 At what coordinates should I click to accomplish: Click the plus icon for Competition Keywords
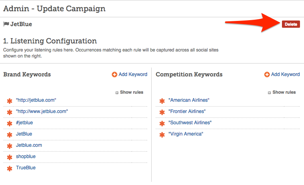[x=267, y=74]
